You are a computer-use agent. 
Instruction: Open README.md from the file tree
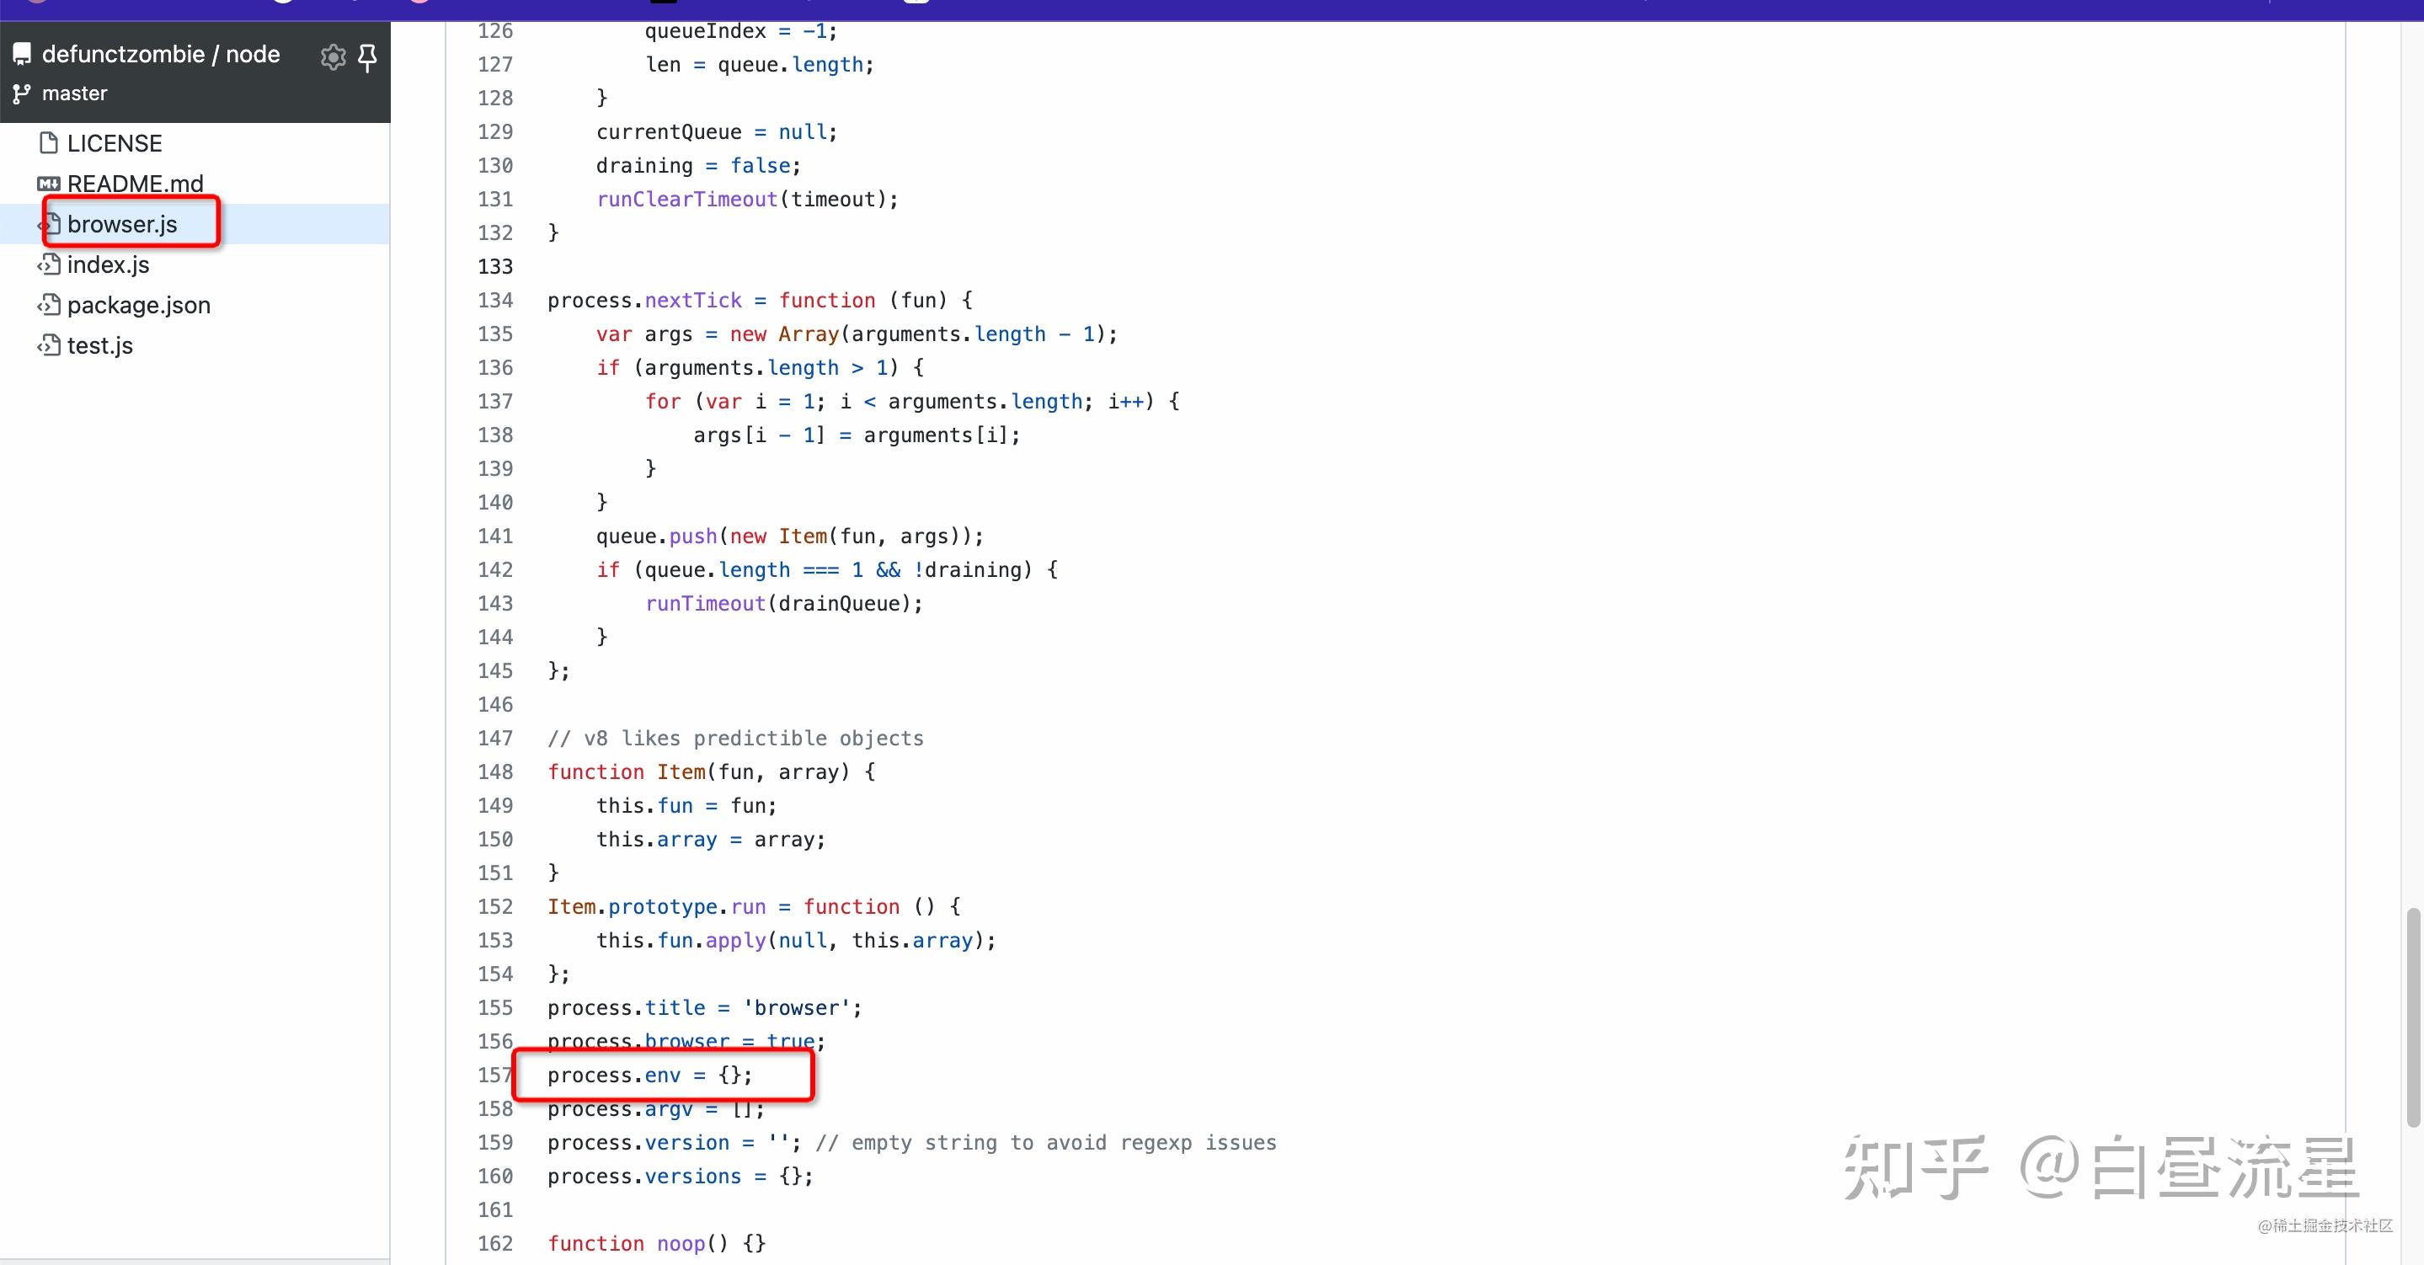click(x=135, y=184)
